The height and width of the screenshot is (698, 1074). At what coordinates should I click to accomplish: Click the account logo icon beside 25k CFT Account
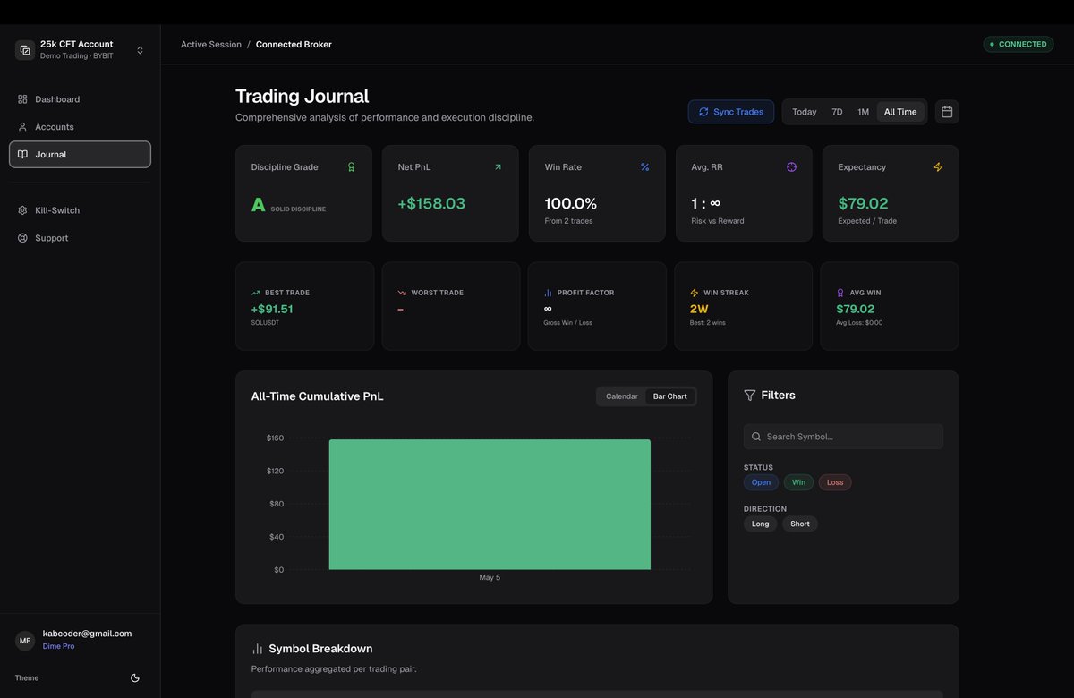tap(25, 50)
